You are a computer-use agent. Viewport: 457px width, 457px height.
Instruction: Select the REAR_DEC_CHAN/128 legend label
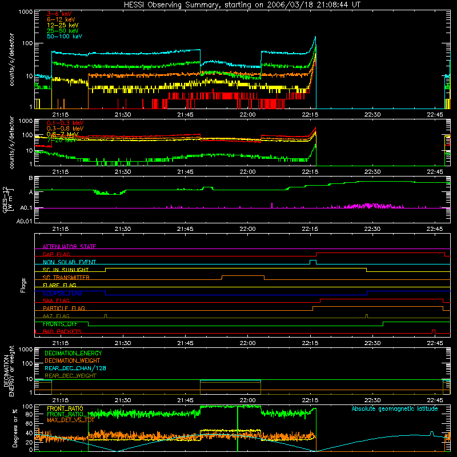(x=75, y=368)
